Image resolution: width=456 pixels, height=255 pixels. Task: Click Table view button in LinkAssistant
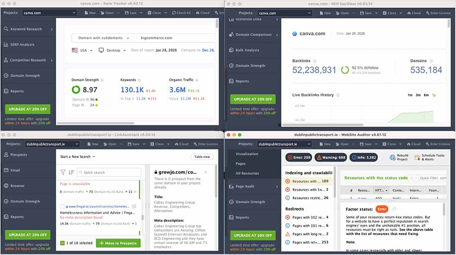point(202,156)
